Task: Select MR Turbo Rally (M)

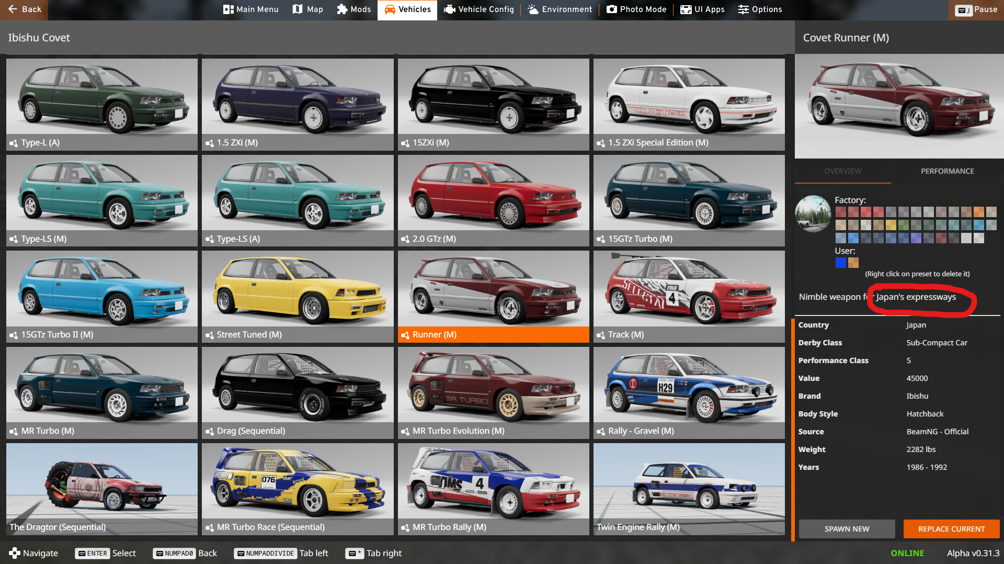Action: (x=493, y=489)
